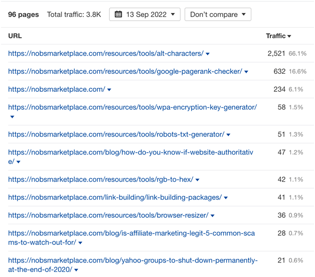Click the caret beside rgb-to-hex URL

click(x=198, y=180)
